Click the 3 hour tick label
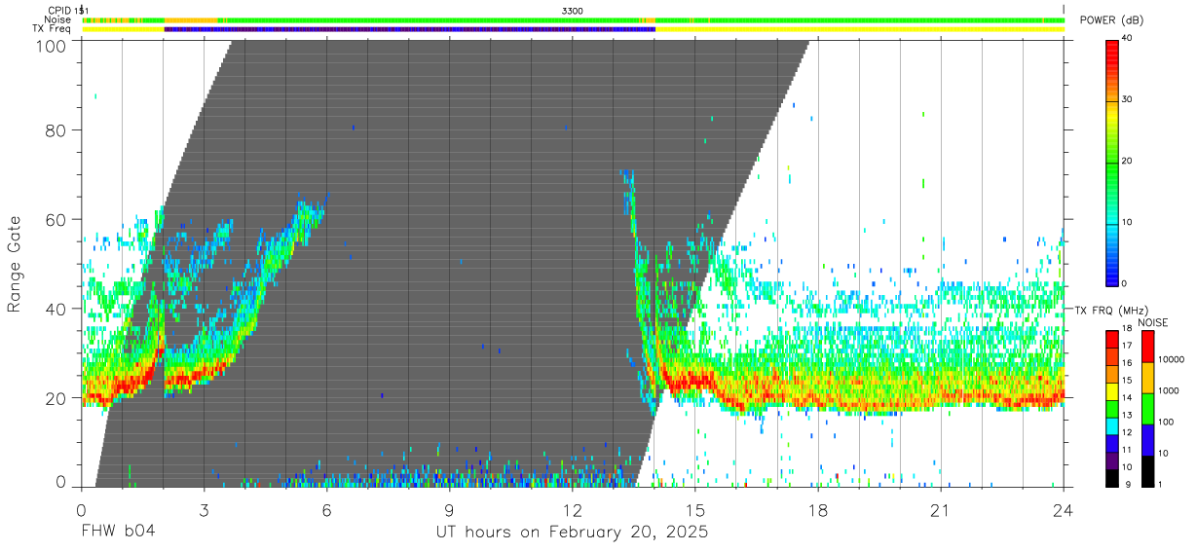The image size is (1196, 552). pyautogui.click(x=204, y=511)
